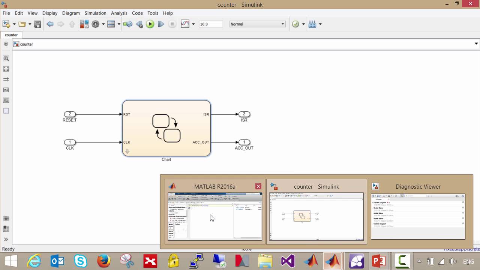Click the Build Model icon
Screen dimensions: 480x270
[x=312, y=24]
